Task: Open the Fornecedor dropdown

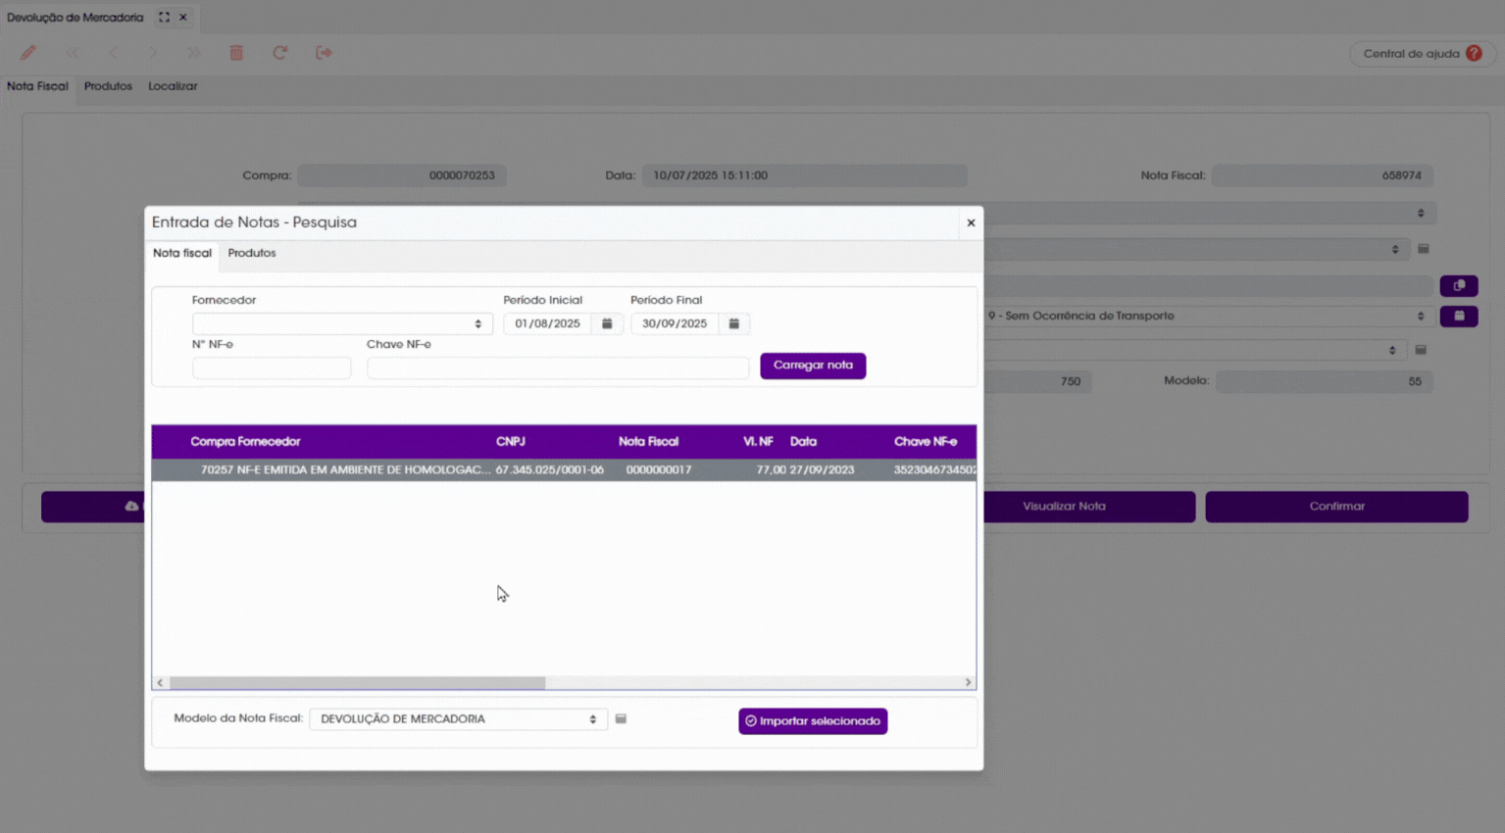Action: tap(342, 323)
